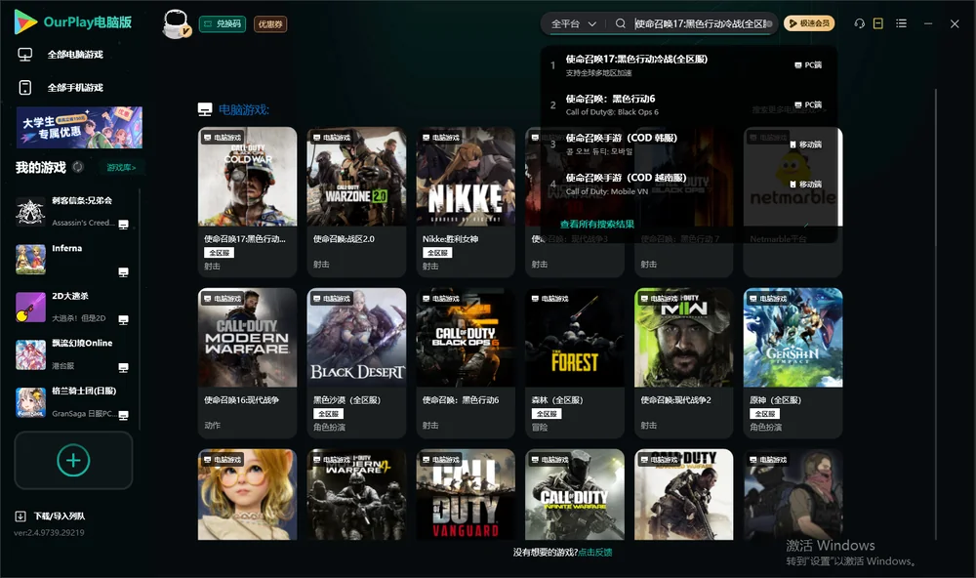Click the download queue arrow icon
Screen dimensions: 976x578
[20, 516]
